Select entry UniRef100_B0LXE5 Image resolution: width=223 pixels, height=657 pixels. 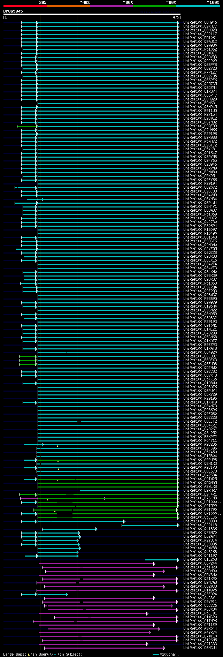(200, 260)
